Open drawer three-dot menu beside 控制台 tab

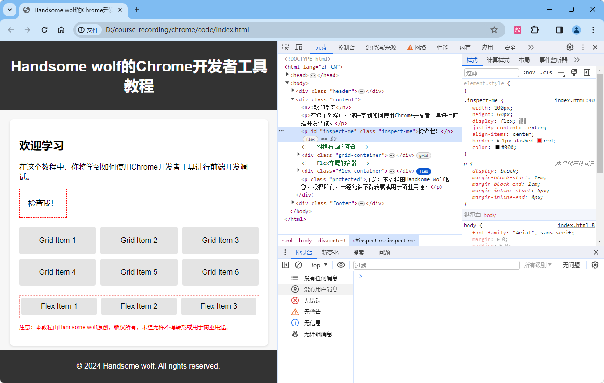click(x=285, y=252)
